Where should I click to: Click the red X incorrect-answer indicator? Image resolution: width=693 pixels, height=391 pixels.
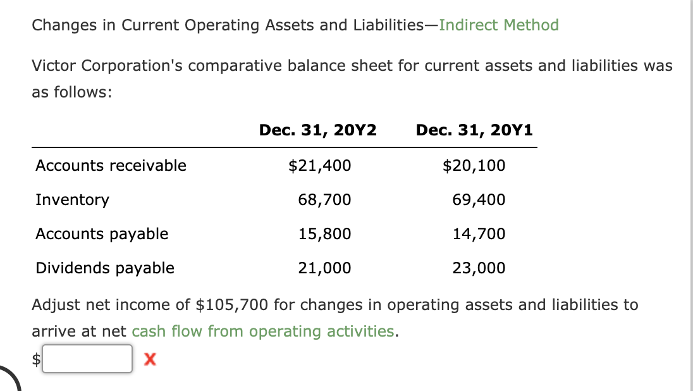click(150, 359)
